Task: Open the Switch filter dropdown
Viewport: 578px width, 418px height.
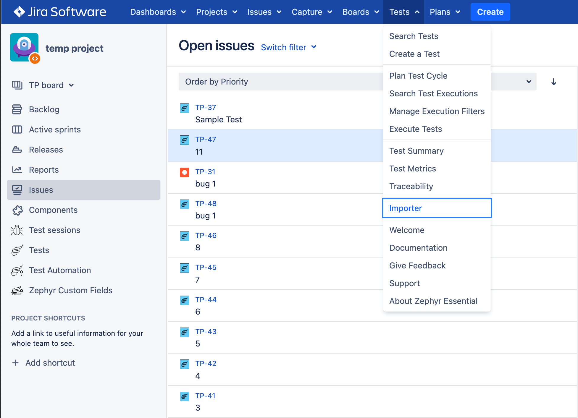Action: (288, 47)
